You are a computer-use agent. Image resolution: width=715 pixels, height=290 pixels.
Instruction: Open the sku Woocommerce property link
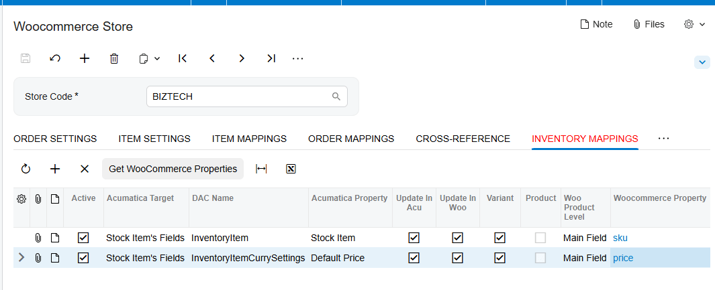pyautogui.click(x=620, y=238)
